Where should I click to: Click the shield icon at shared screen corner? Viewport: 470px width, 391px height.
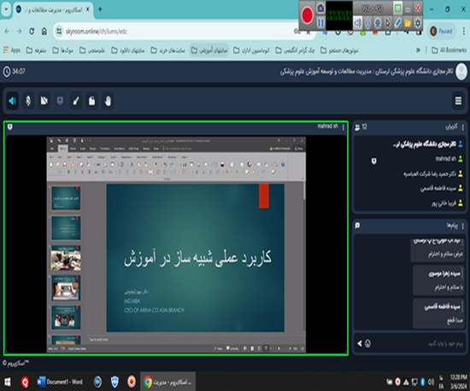point(10,127)
